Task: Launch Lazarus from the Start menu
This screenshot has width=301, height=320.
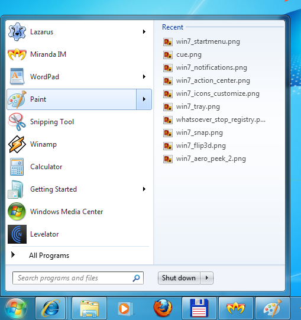Action: [x=79, y=32]
